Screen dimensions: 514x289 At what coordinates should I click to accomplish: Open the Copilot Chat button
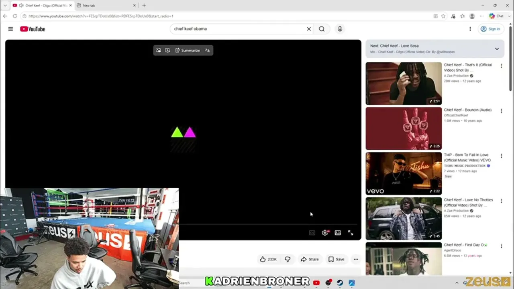[x=496, y=16]
